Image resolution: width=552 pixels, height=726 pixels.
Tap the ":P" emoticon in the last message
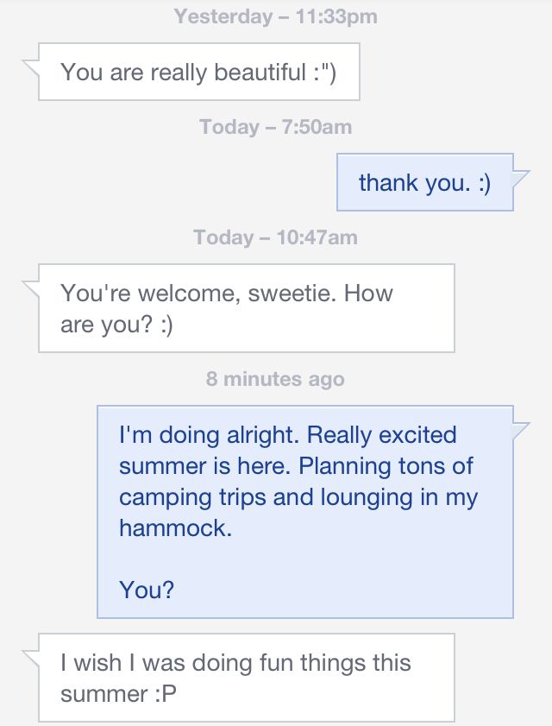[166, 694]
